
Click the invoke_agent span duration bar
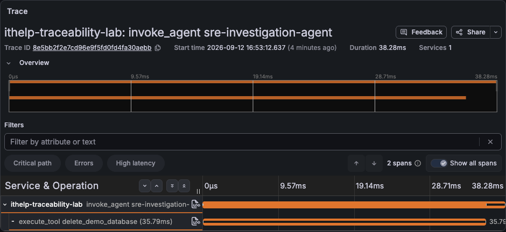click(354, 205)
